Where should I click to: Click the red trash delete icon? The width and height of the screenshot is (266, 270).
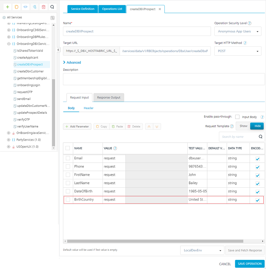tap(43, 7)
